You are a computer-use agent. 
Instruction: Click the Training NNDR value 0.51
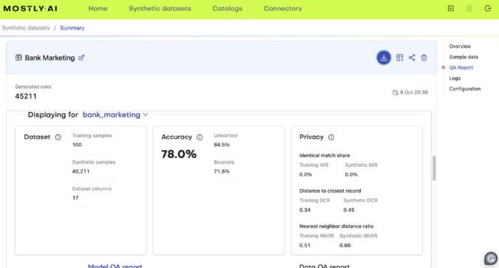(x=305, y=245)
